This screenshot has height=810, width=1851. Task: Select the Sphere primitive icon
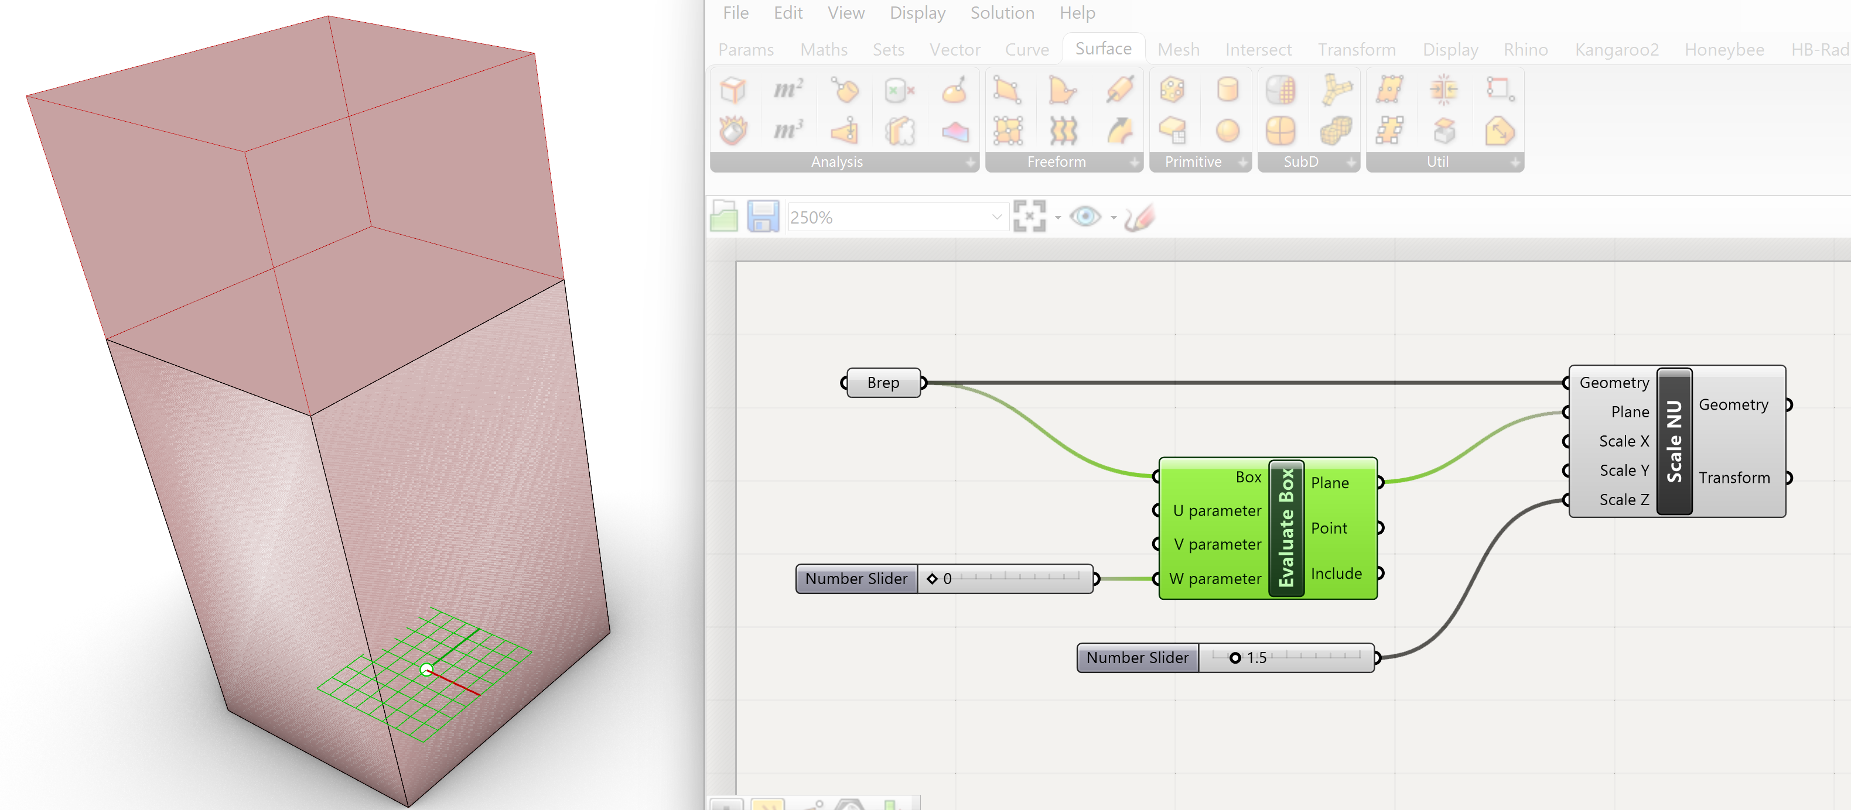(x=1227, y=131)
